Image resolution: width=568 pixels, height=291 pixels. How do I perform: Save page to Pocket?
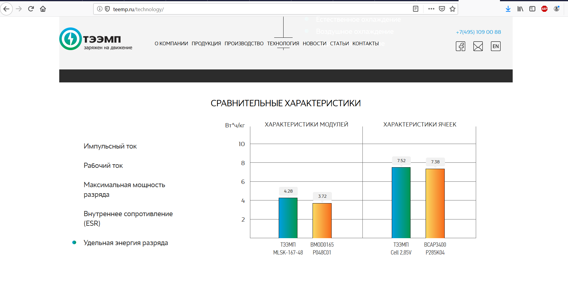pos(442,9)
